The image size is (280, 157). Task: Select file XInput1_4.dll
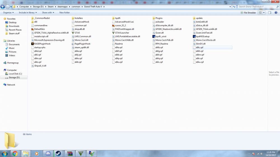[39, 66]
